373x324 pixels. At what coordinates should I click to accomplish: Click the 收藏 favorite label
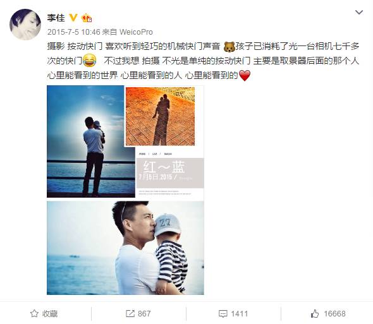click(50, 314)
